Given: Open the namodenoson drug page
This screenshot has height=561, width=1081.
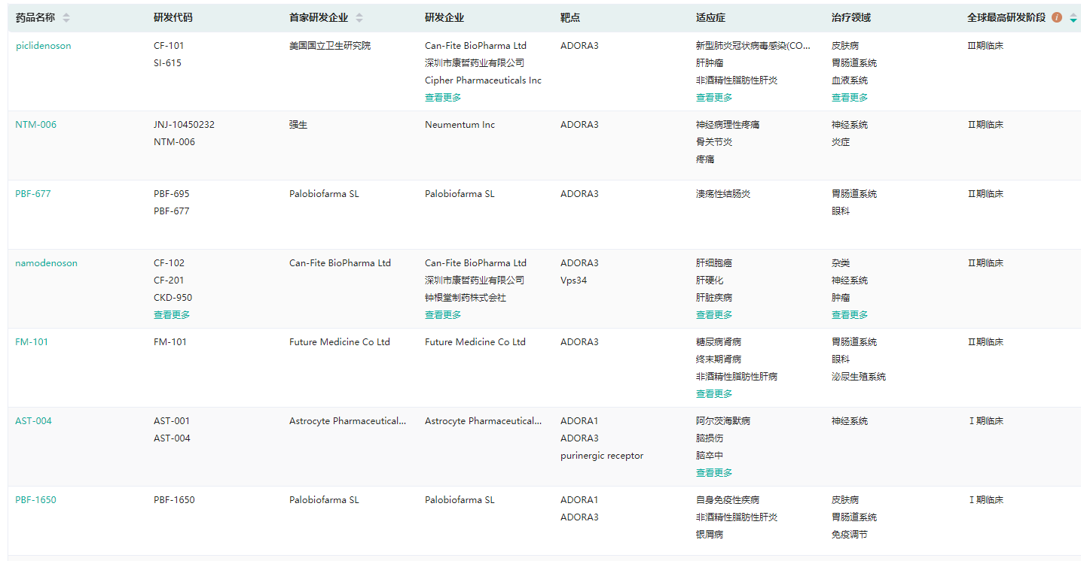Looking at the screenshot, I should coord(47,263).
